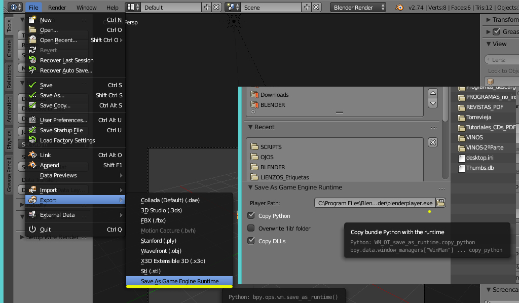
Task: Open the File menu
Action: coord(33,7)
